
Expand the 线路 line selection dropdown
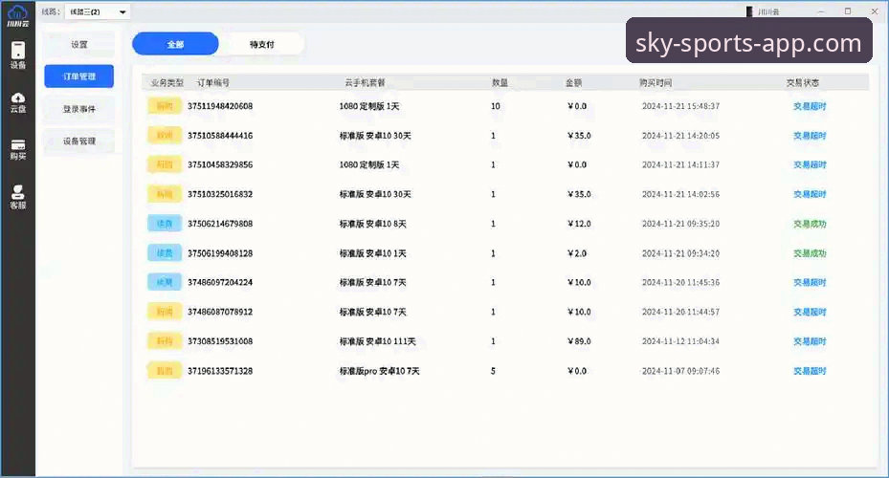90,11
